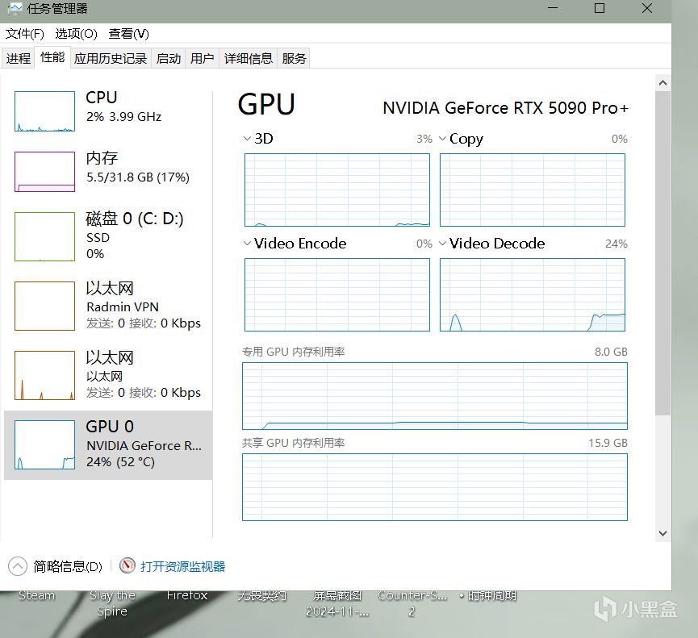
Task: Open the 查看(V) menu
Action: [128, 34]
